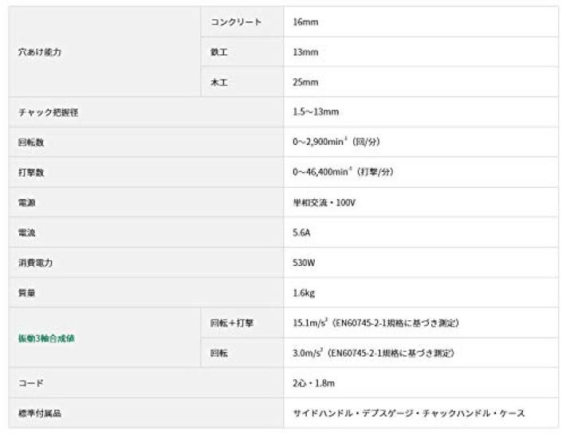Select the 2心・1.8m cord value

(316, 383)
